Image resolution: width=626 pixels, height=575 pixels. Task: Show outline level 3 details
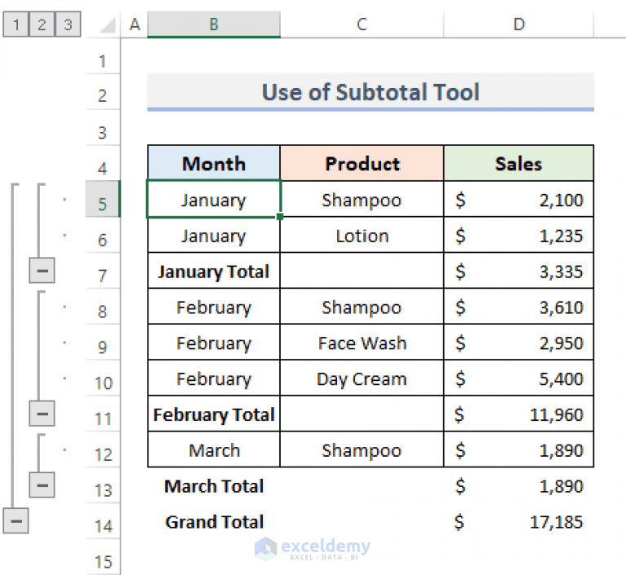68,24
